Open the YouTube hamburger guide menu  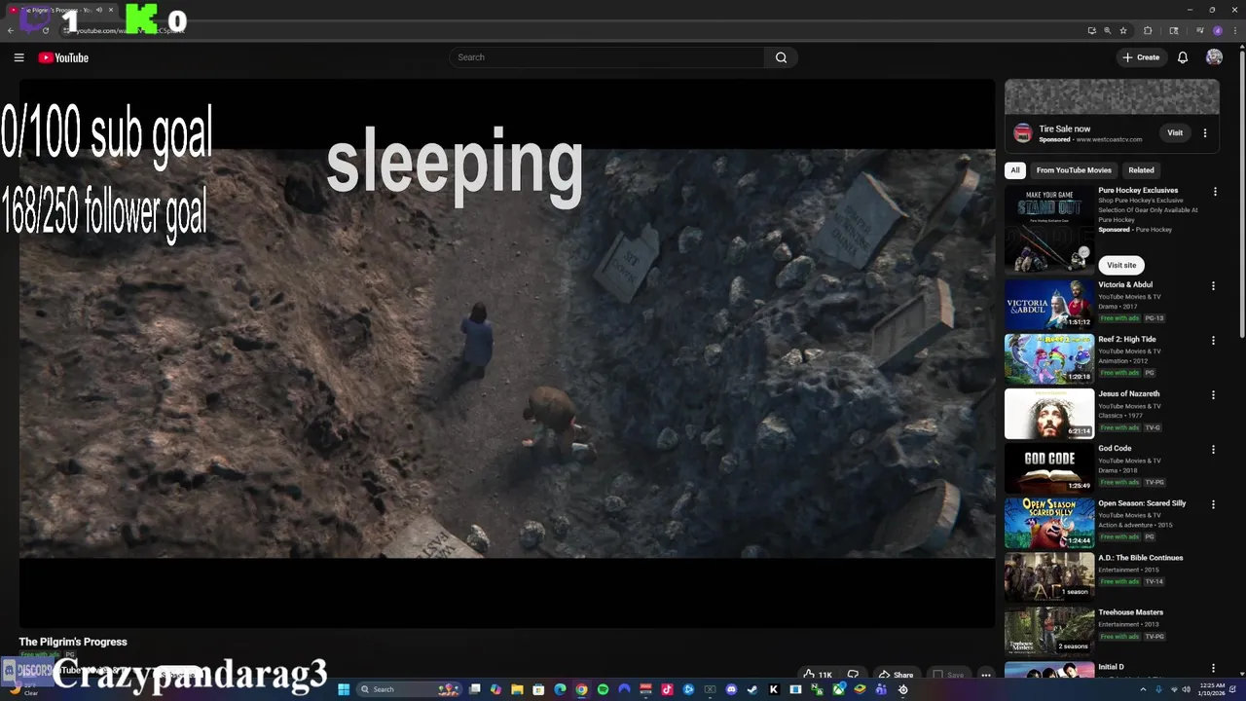point(18,57)
